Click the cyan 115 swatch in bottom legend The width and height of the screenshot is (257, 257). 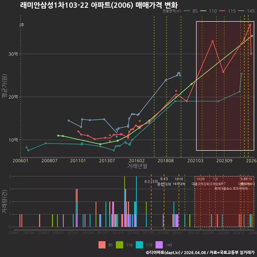(139, 245)
